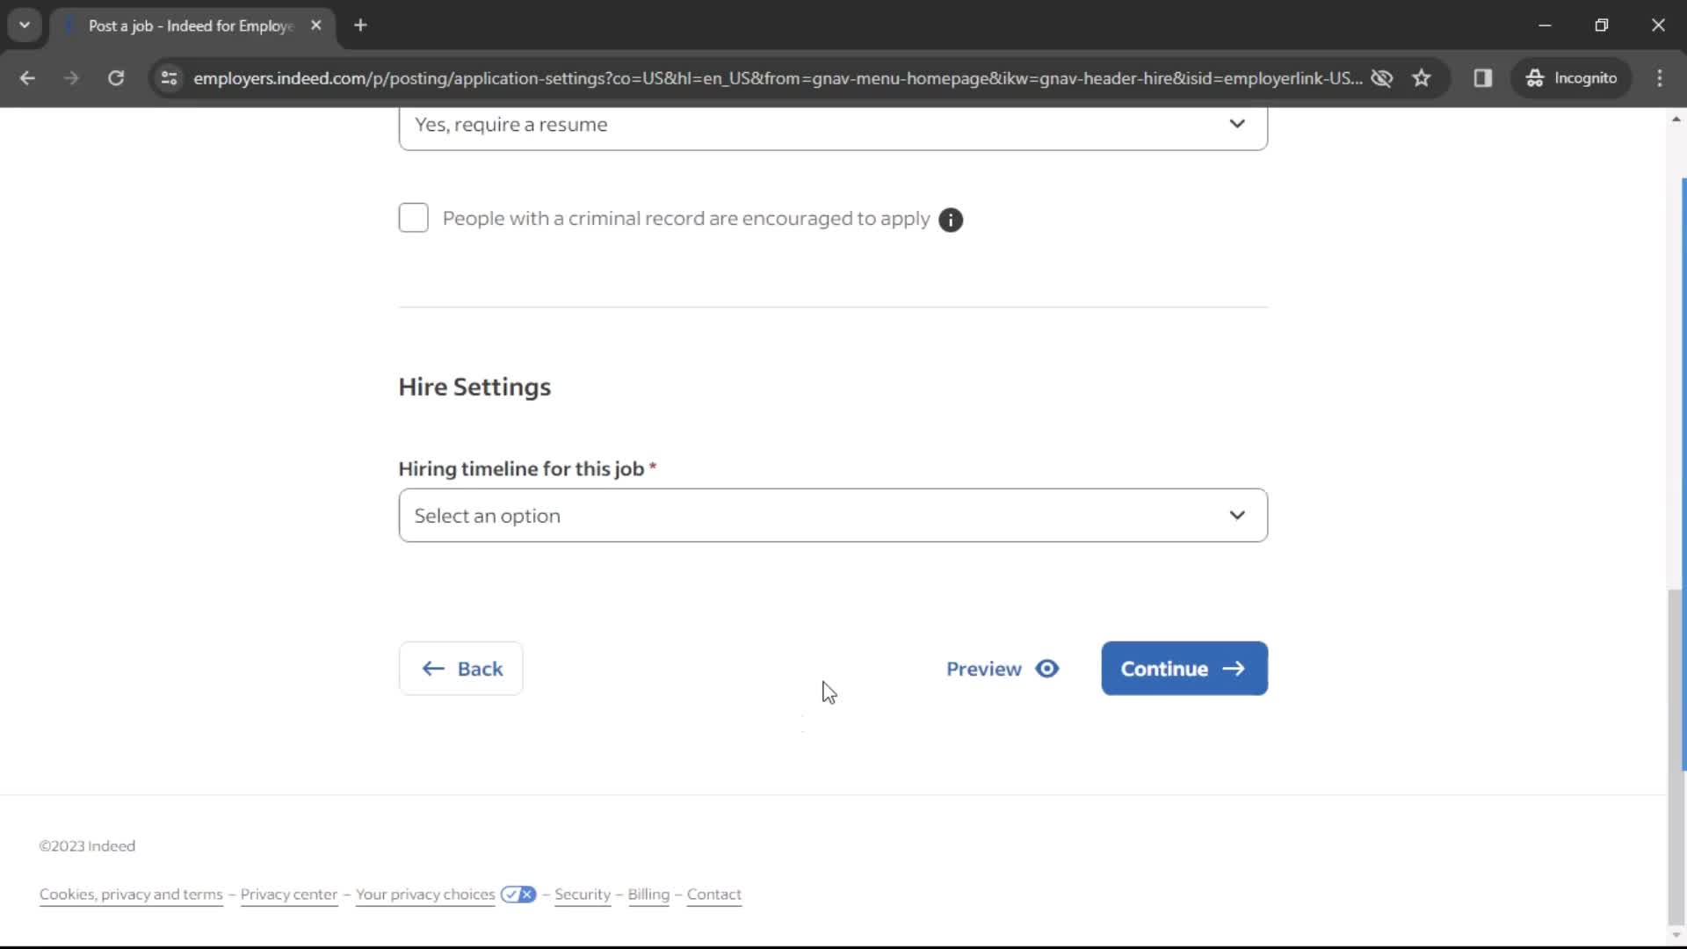Click the Privacy center link
This screenshot has height=949, width=1687.
(x=288, y=894)
